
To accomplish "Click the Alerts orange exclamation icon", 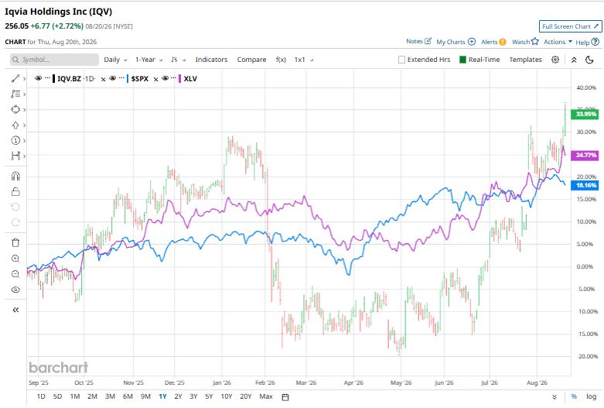I will [x=503, y=42].
